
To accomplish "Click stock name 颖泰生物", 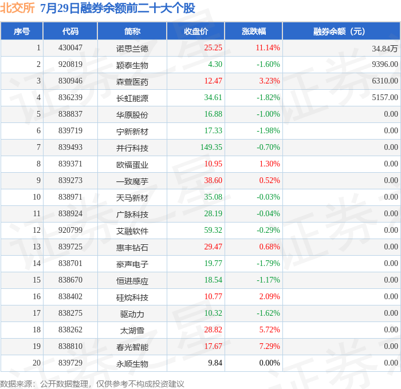I will (x=132, y=65).
